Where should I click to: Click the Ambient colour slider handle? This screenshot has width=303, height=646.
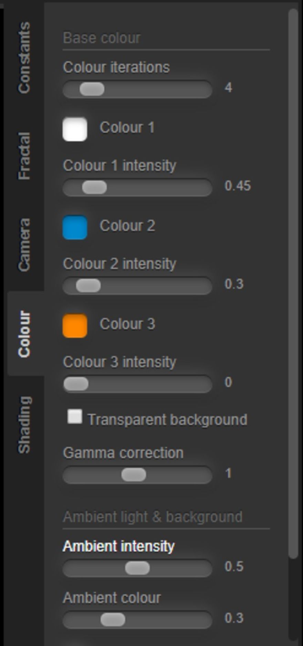113,619
